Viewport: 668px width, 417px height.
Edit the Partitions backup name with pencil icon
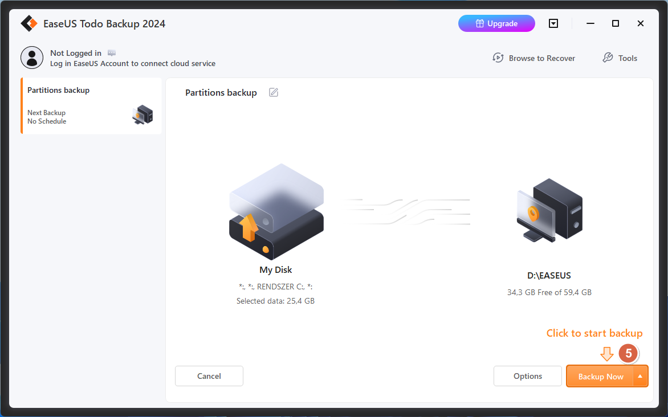(x=274, y=92)
